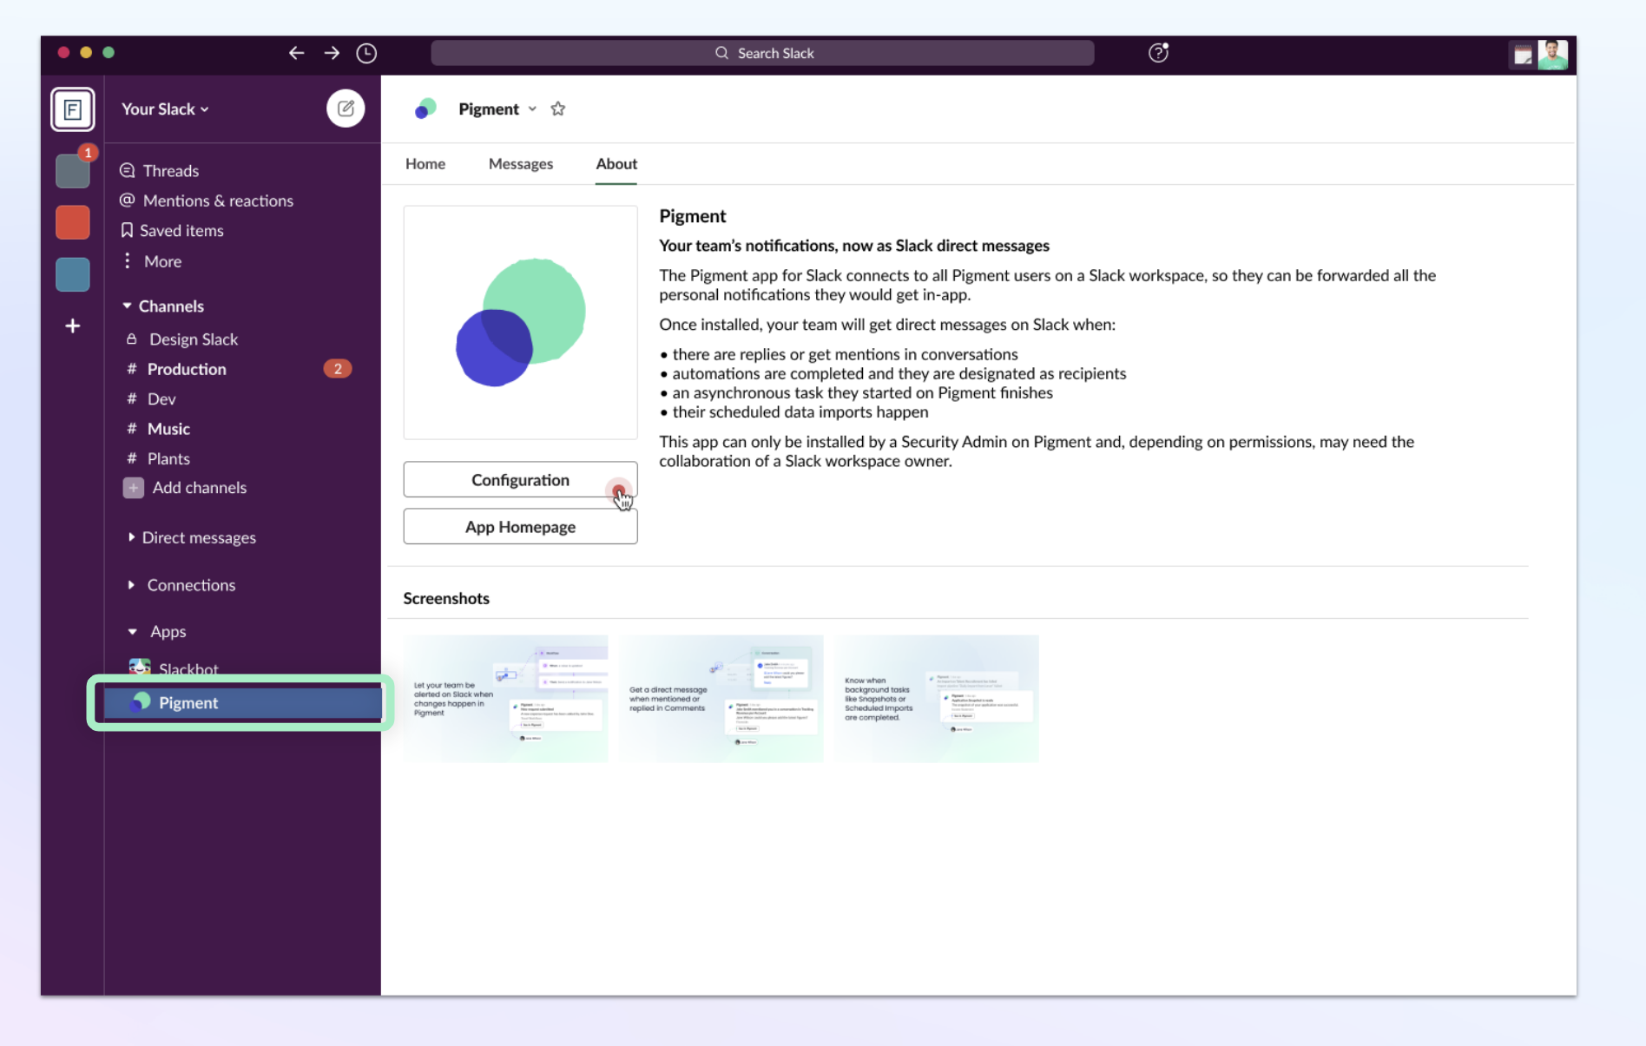1646x1046 pixels.
Task: Select Pigment in the Apps list
Action: (242, 703)
